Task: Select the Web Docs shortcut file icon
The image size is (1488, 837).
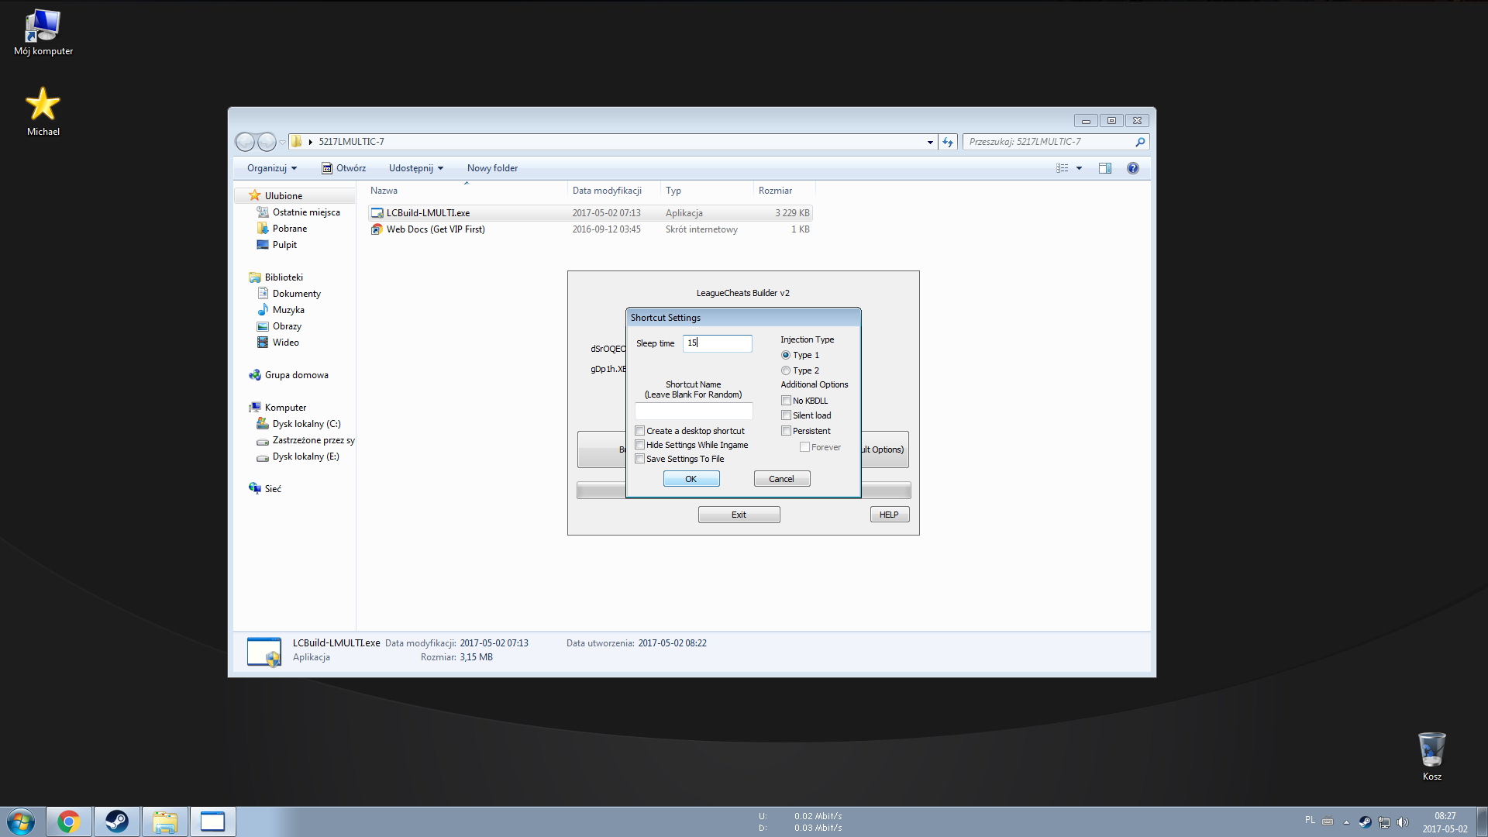Action: tap(377, 229)
